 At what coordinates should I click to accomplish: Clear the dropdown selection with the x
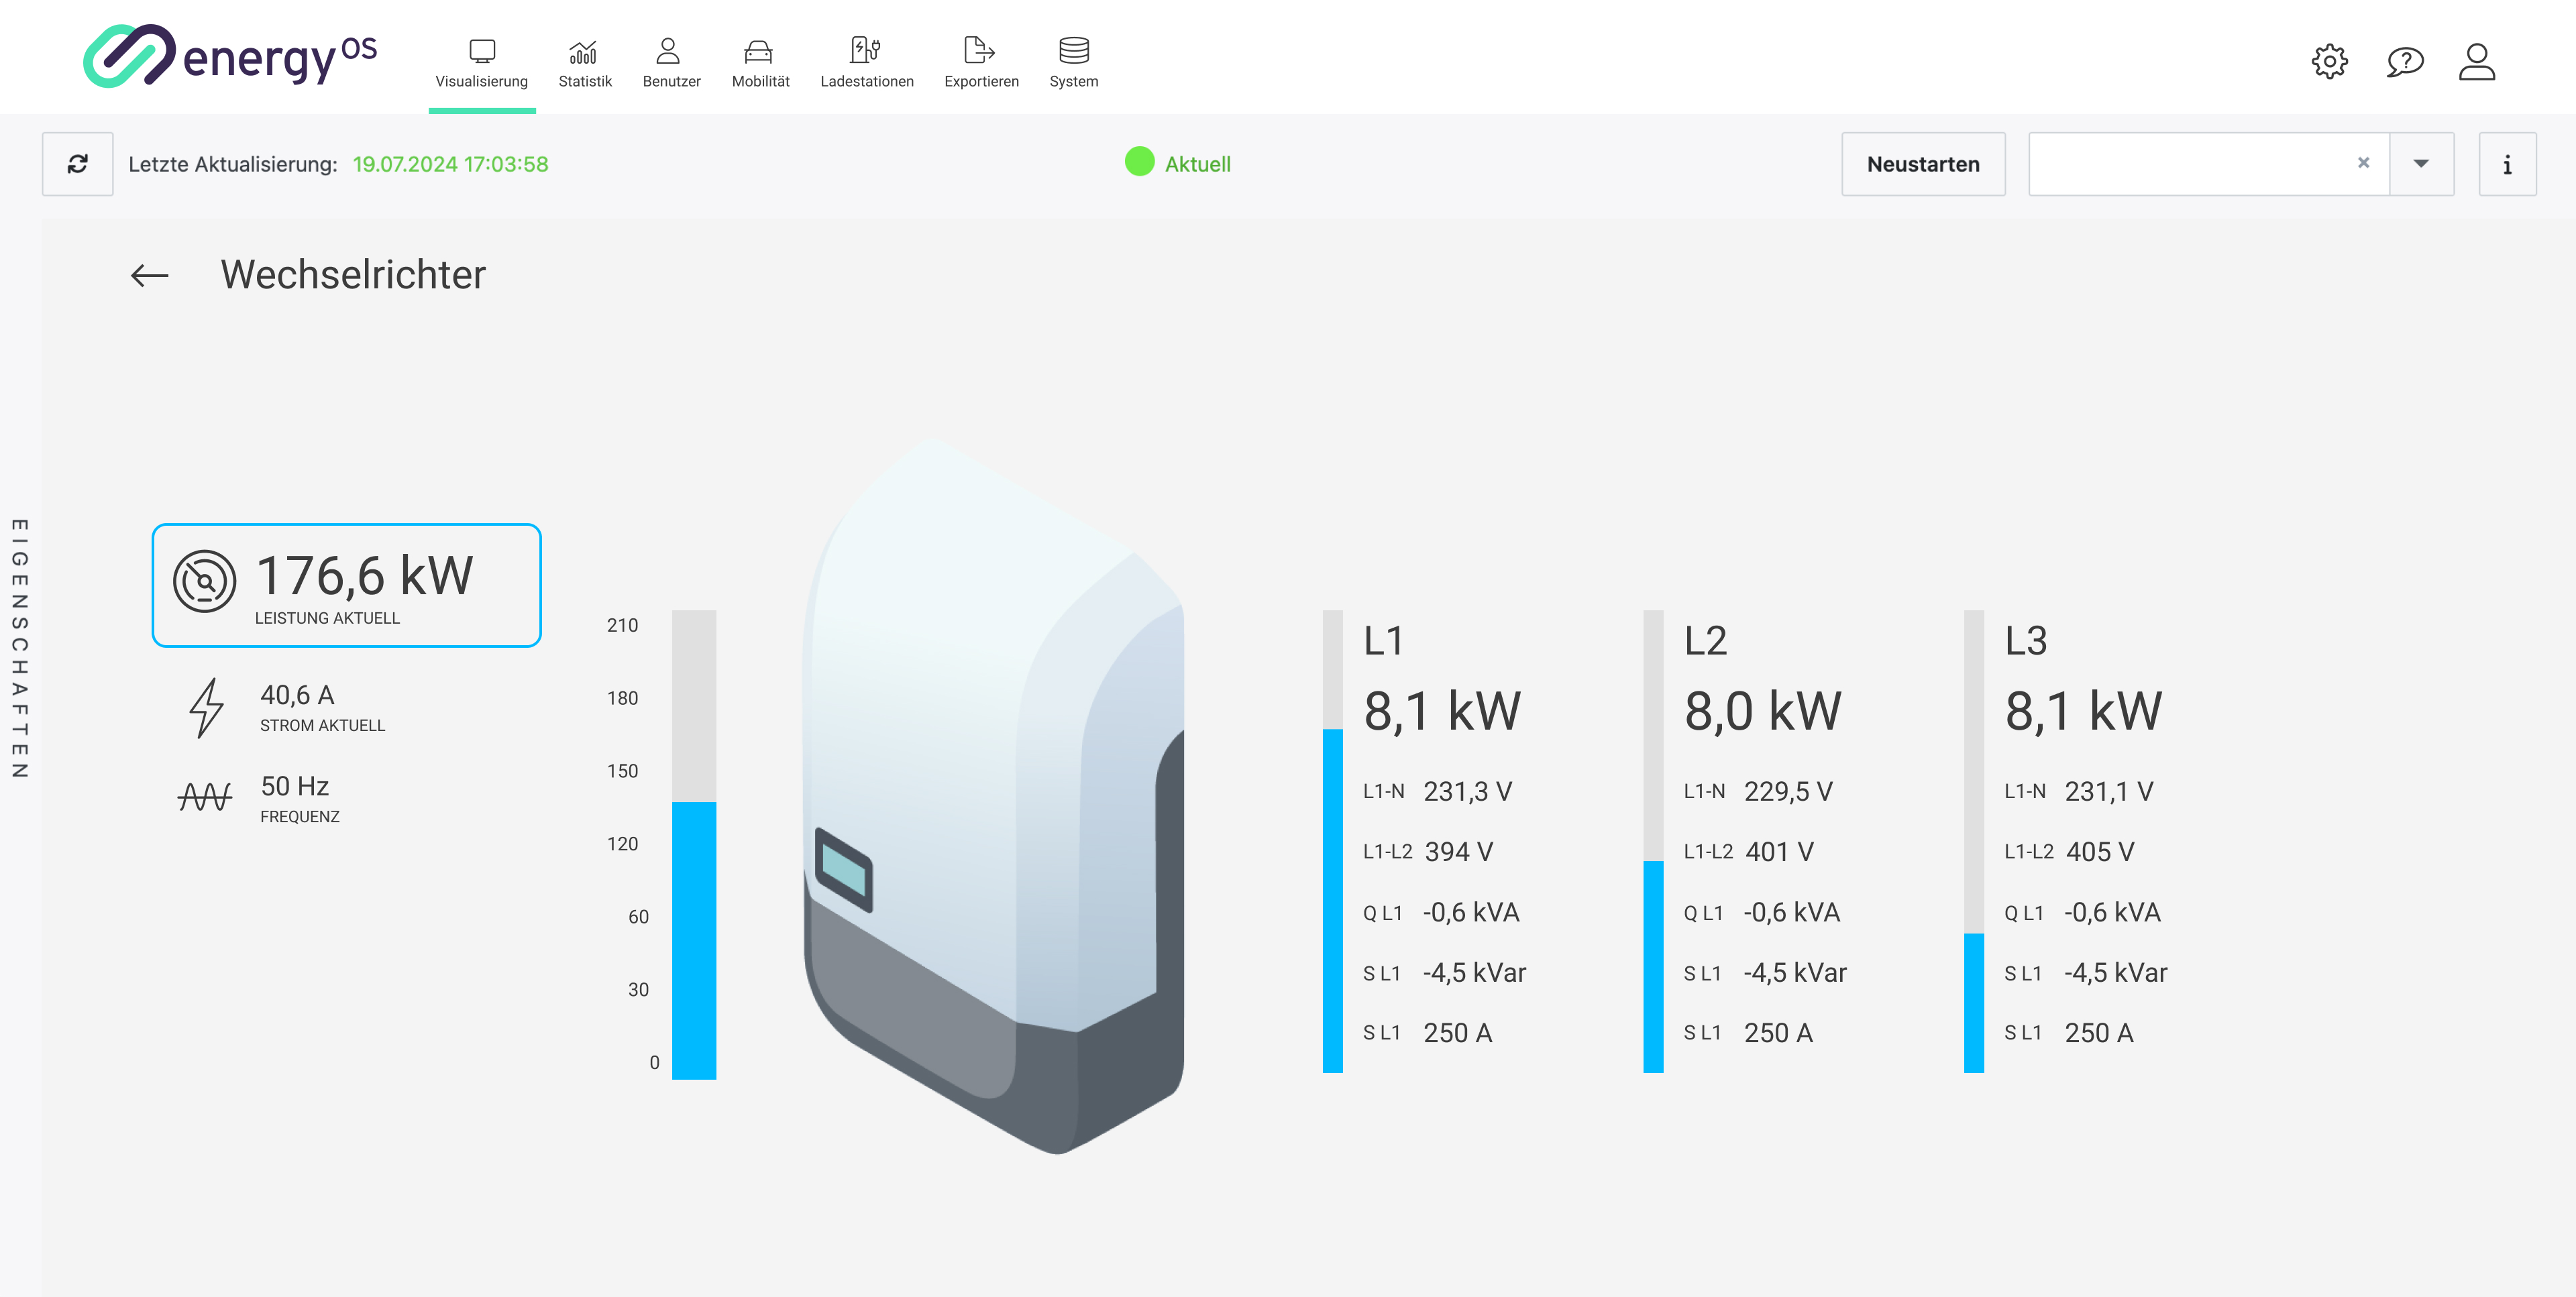pyautogui.click(x=2363, y=163)
